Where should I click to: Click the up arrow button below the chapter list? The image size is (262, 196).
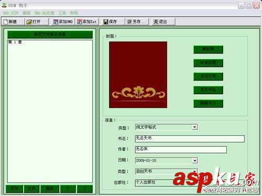tap(68, 189)
